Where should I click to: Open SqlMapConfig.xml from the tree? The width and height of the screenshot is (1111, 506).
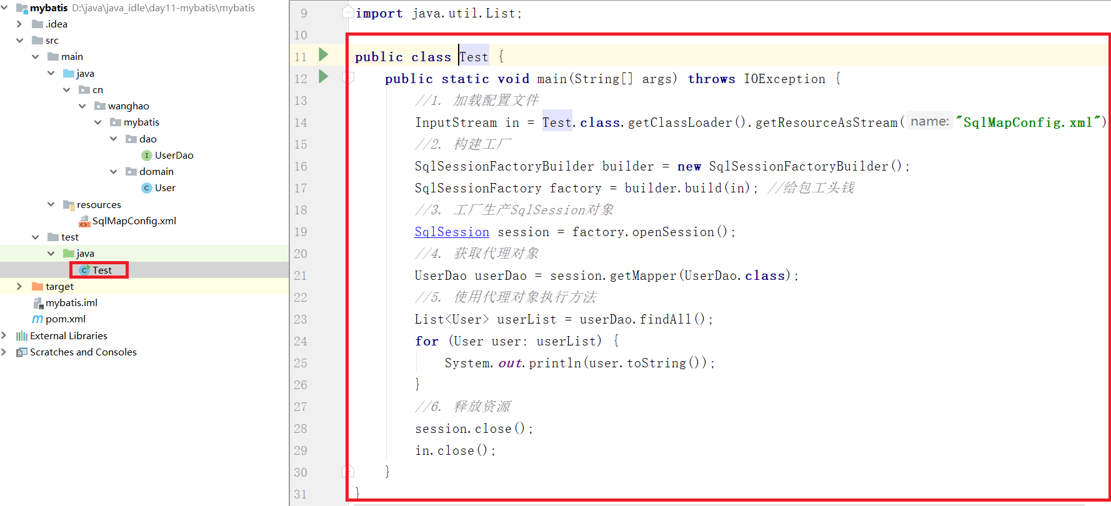click(134, 221)
